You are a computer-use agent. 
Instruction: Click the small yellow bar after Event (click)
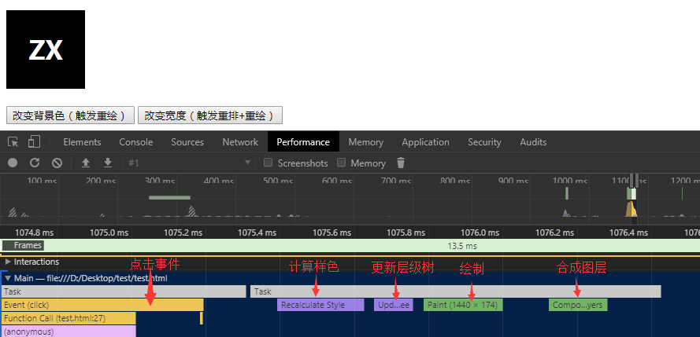click(x=202, y=318)
